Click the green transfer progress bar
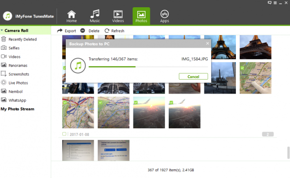The height and width of the screenshot is (178, 290). (112, 67)
